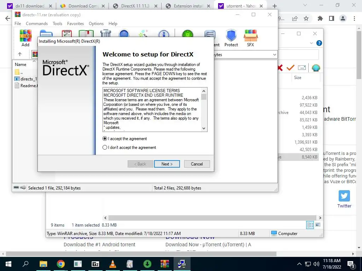Open Download Now - µTorrent link
362x271 pixels.
pyautogui.click(x=208, y=245)
